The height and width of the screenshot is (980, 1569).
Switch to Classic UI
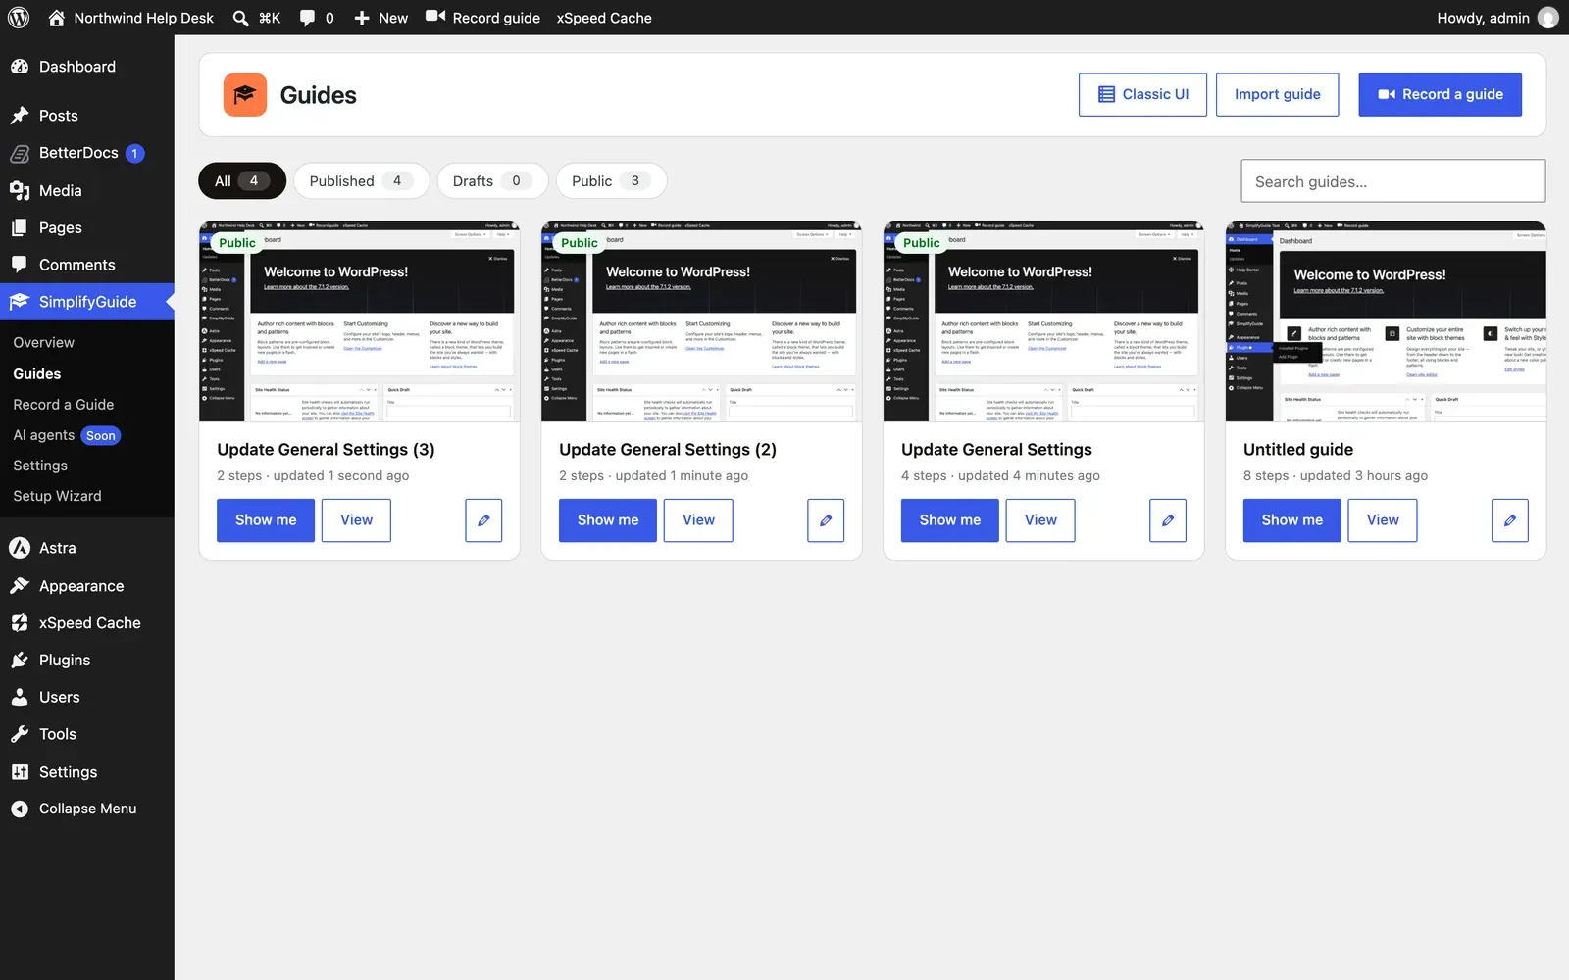click(1142, 95)
